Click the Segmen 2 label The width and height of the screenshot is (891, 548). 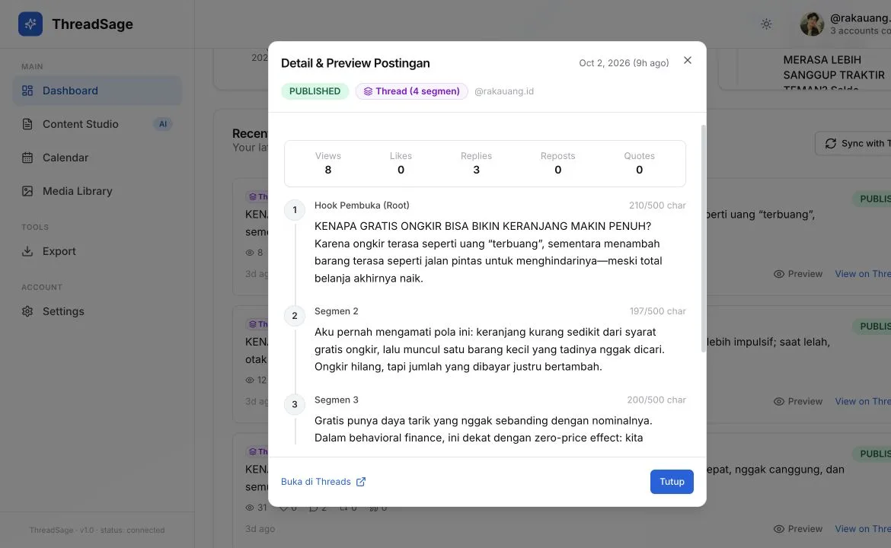[x=337, y=311]
